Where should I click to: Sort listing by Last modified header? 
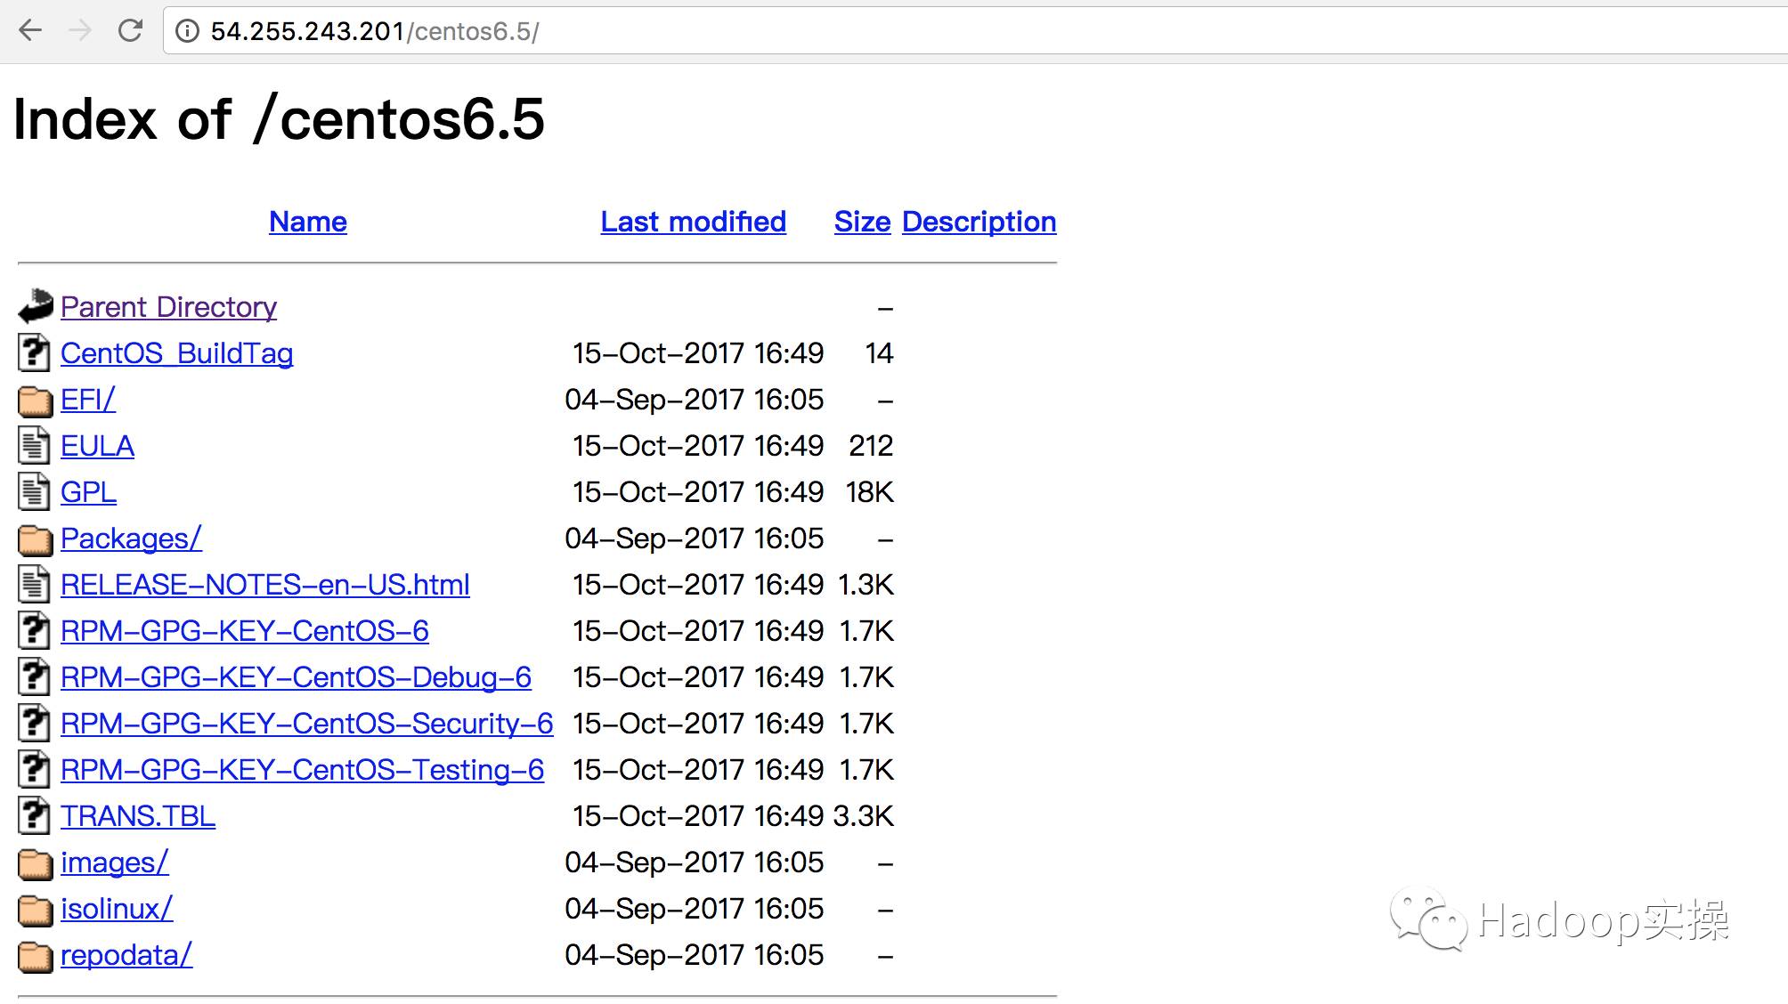click(x=693, y=222)
